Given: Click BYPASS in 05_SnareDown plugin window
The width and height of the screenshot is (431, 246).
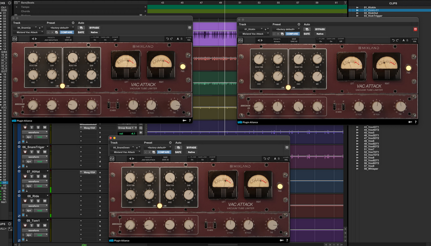Looking at the screenshot, I should 192,148.
